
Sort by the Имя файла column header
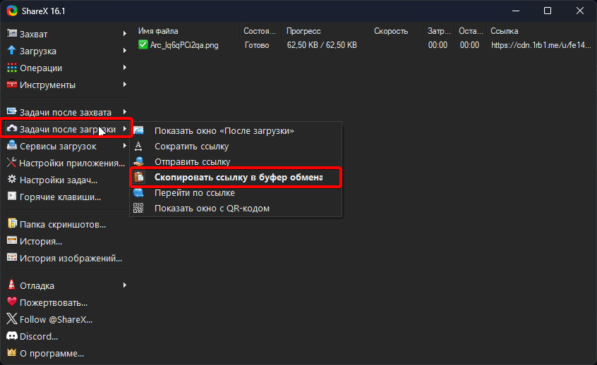pos(158,31)
